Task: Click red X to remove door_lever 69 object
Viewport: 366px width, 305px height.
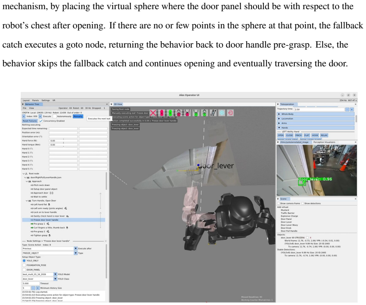Action: point(311,238)
